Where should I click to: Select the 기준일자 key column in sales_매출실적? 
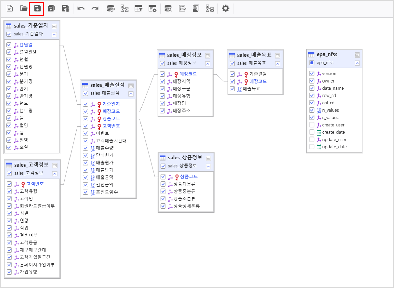click(111, 104)
